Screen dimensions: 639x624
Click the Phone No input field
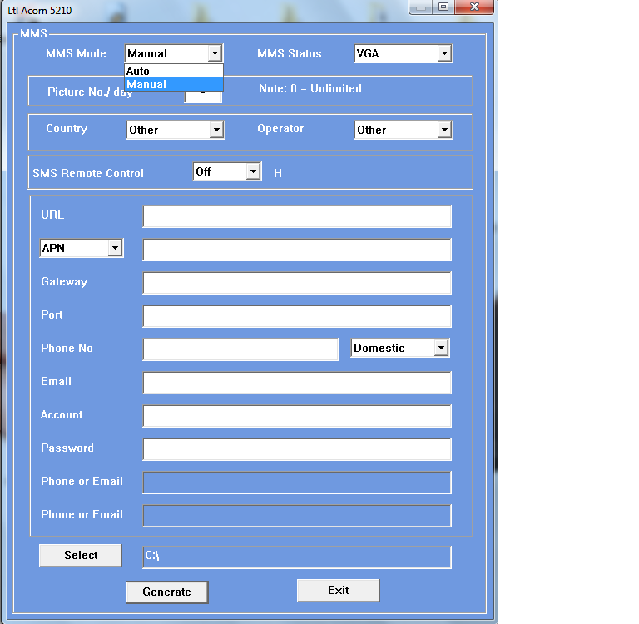(x=240, y=349)
